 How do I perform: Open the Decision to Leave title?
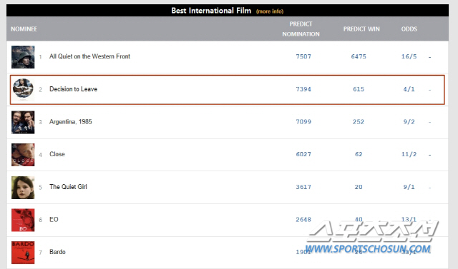tap(73, 89)
